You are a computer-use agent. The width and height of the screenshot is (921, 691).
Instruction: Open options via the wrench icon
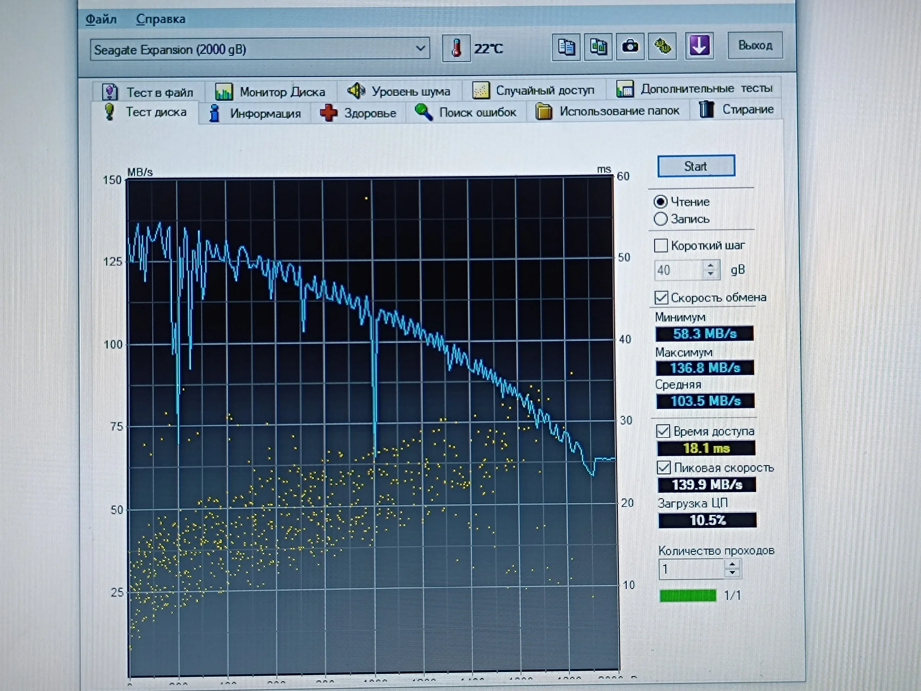coord(662,46)
